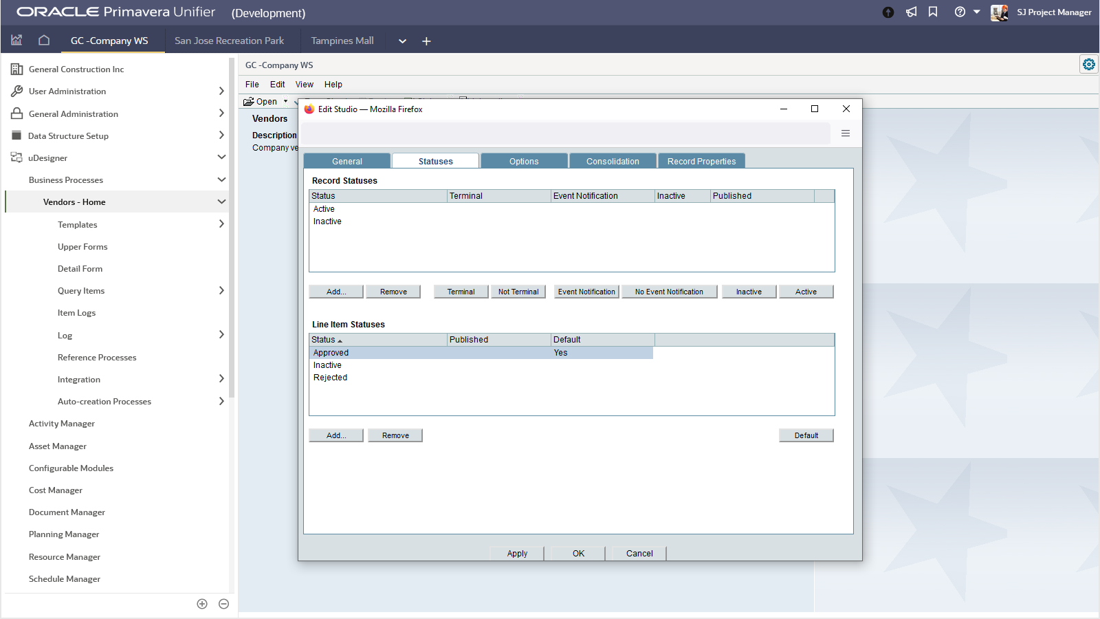Click the uDesigner icon in sidebar
1100x619 pixels.
[16, 158]
